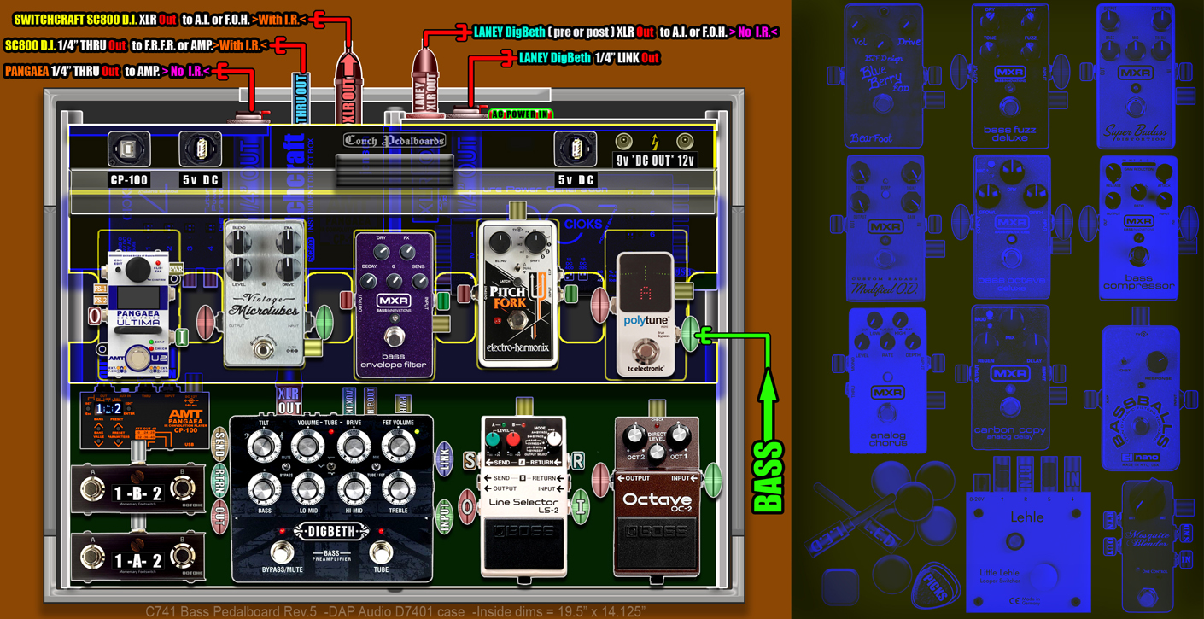Click the S send jack on LS-2
The width and height of the screenshot is (1204, 619).
[470, 461]
